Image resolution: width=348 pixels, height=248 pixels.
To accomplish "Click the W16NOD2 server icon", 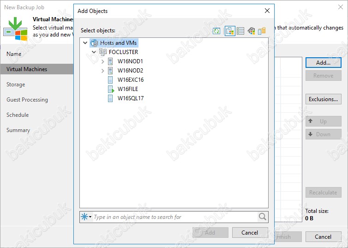I will click(110, 71).
